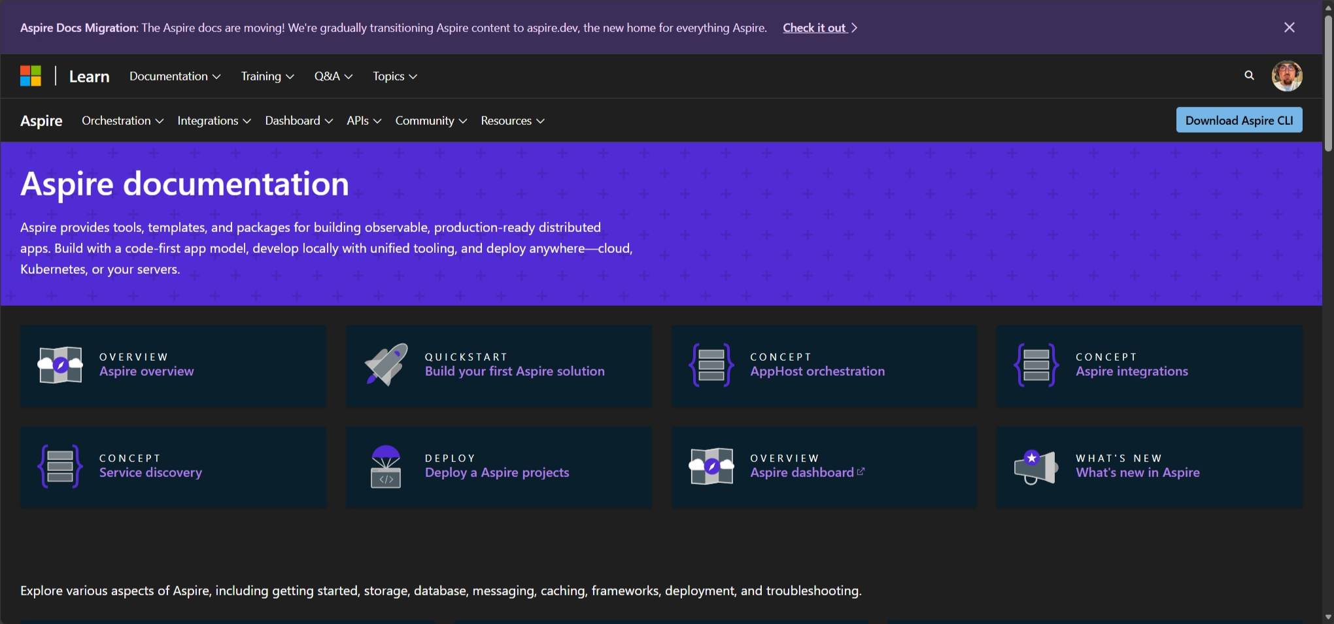Click the Microsoft logo
The image size is (1334, 624).
(31, 76)
